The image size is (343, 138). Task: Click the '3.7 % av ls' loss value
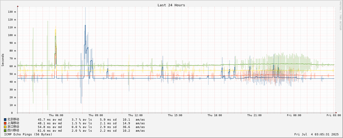click(x=82, y=120)
